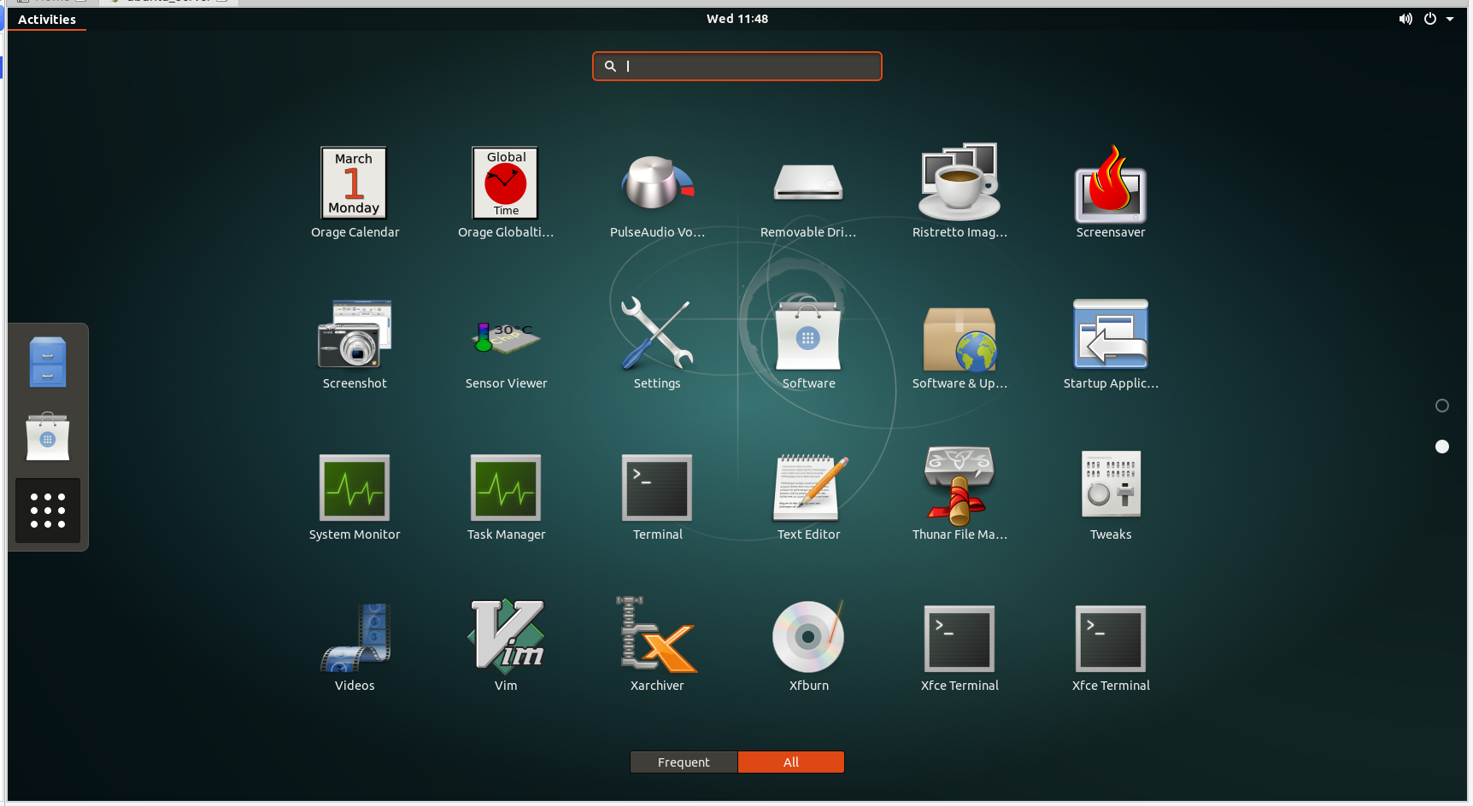Open the clock menu showing Wed 11:48
This screenshot has height=806, width=1473.
point(737,19)
